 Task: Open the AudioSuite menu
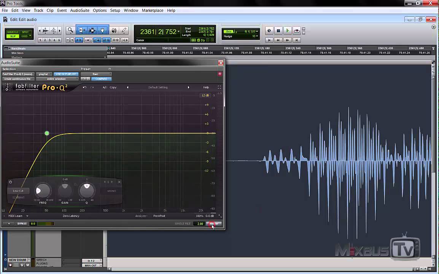point(80,10)
